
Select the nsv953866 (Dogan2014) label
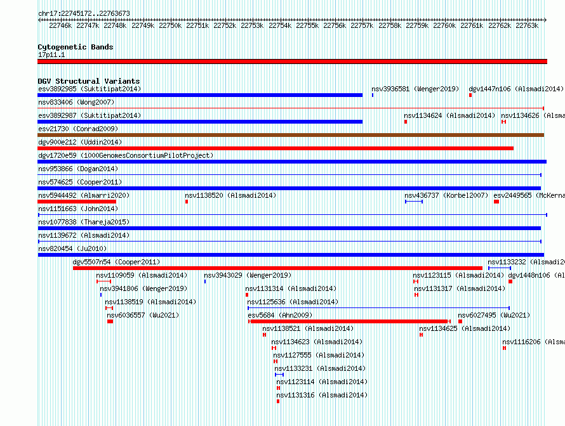[78, 169]
